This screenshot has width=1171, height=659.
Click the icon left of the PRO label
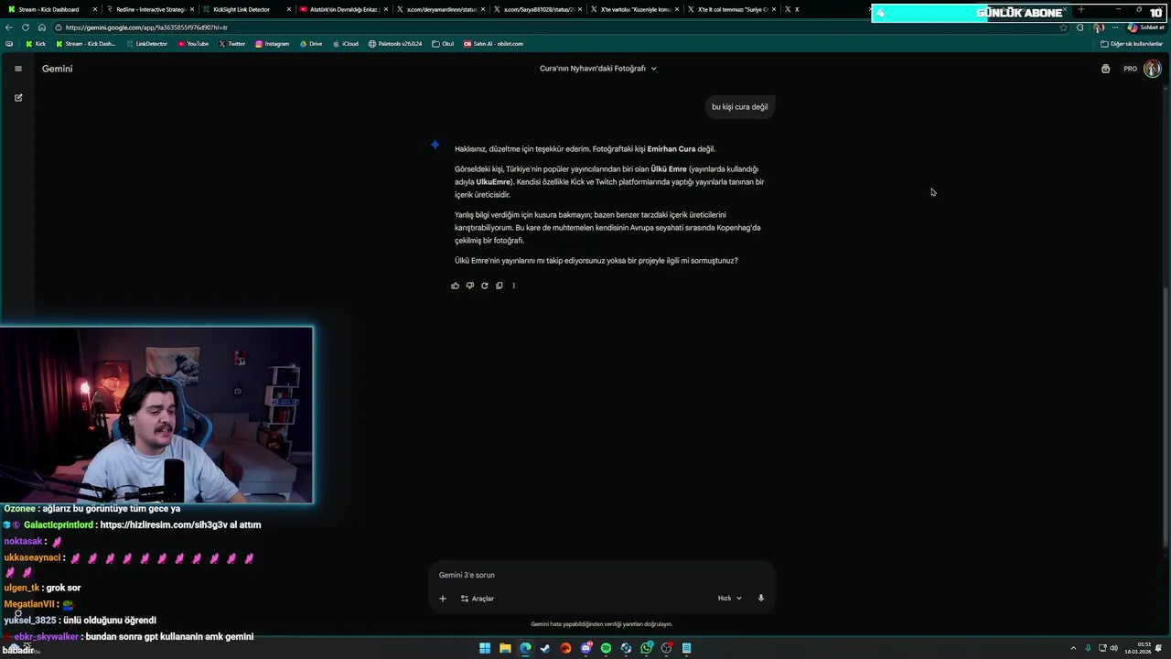pos(1105,69)
